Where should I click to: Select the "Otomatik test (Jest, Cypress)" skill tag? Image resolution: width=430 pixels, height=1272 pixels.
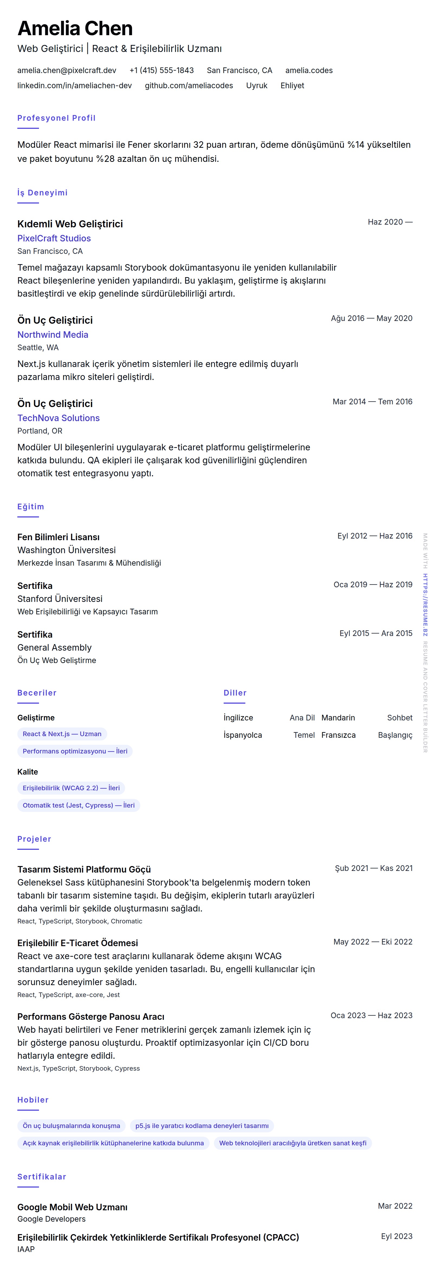pyautogui.click(x=79, y=805)
